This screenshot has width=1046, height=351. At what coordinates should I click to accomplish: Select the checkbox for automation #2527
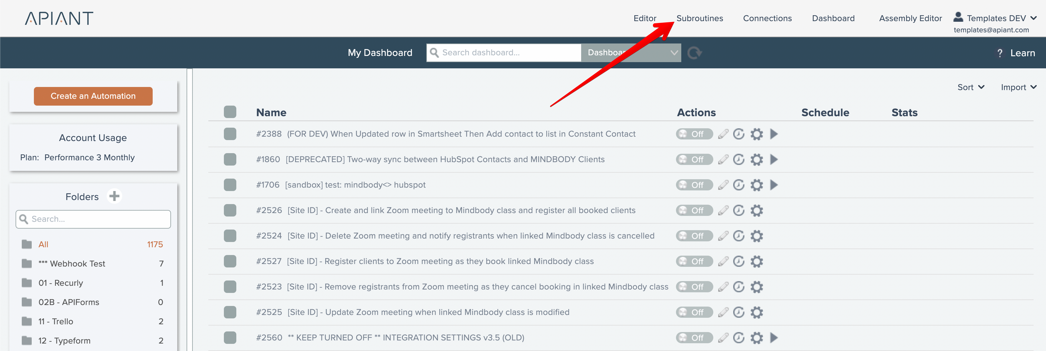coord(230,261)
